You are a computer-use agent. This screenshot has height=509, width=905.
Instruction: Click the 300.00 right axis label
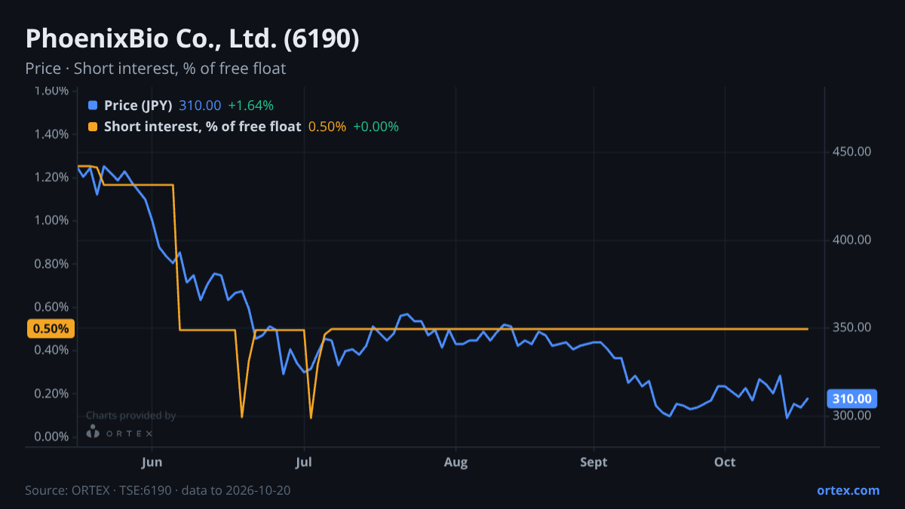click(852, 415)
